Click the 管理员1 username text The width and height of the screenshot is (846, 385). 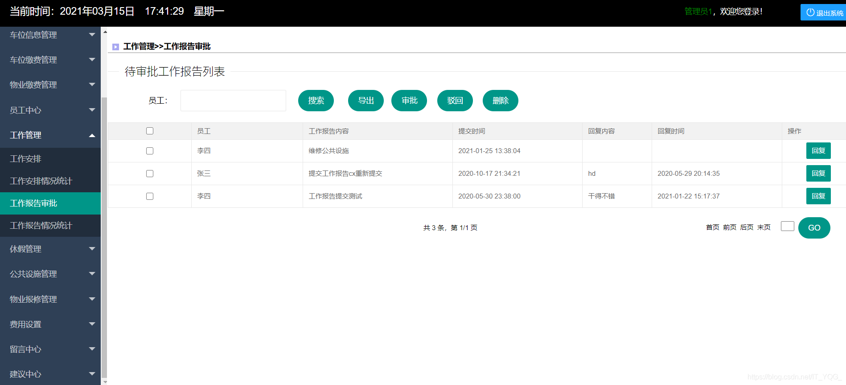click(698, 12)
